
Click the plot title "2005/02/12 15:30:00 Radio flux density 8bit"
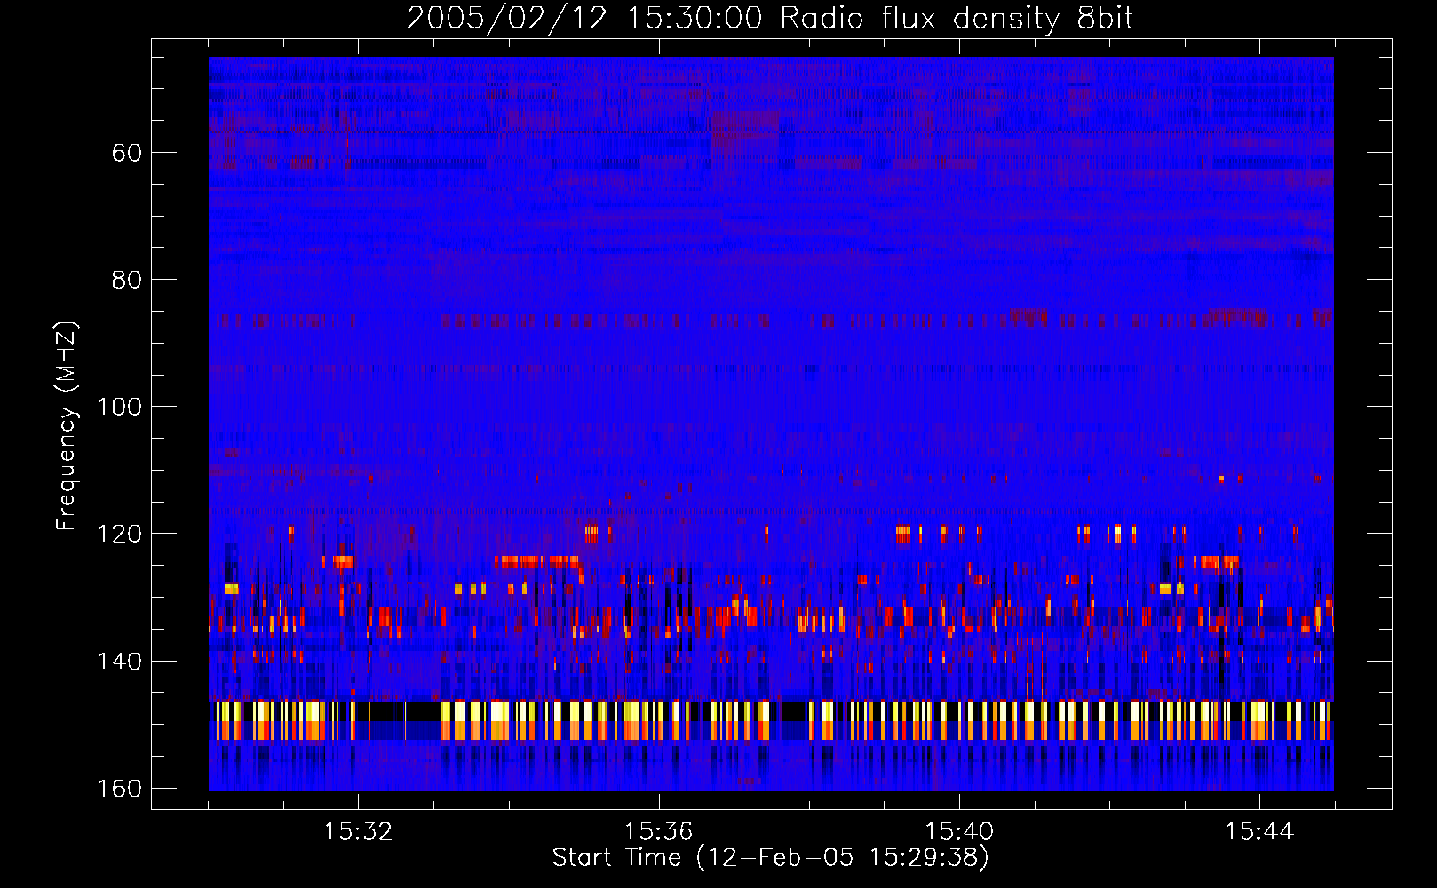770,19
